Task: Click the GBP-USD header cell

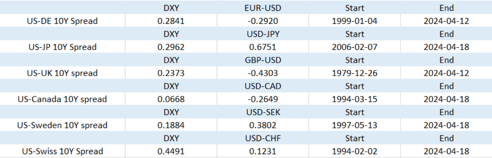Action: (263, 60)
